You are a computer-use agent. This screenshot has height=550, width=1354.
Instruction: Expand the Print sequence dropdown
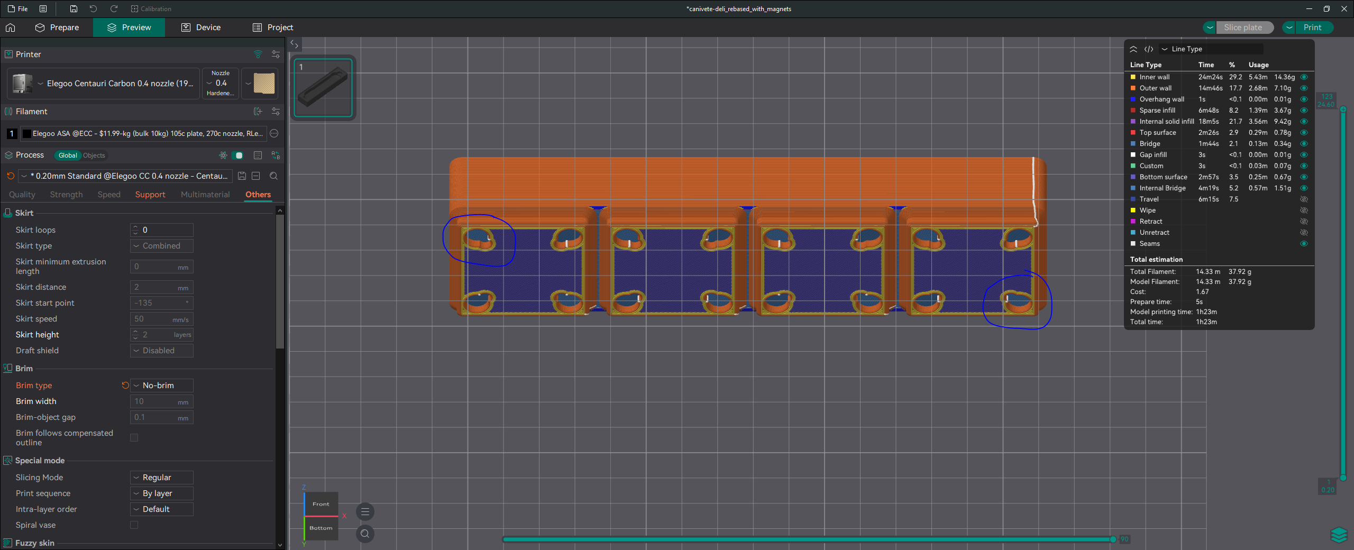pos(162,493)
